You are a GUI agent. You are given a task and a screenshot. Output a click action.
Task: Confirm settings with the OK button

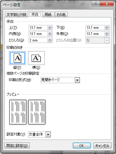pos(82,145)
